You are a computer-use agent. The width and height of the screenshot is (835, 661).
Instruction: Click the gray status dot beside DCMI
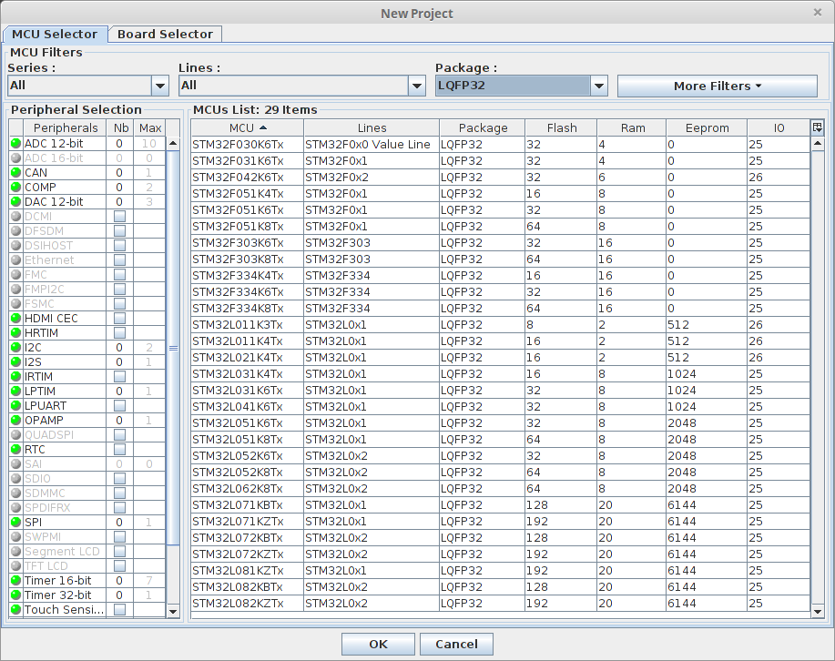(16, 217)
